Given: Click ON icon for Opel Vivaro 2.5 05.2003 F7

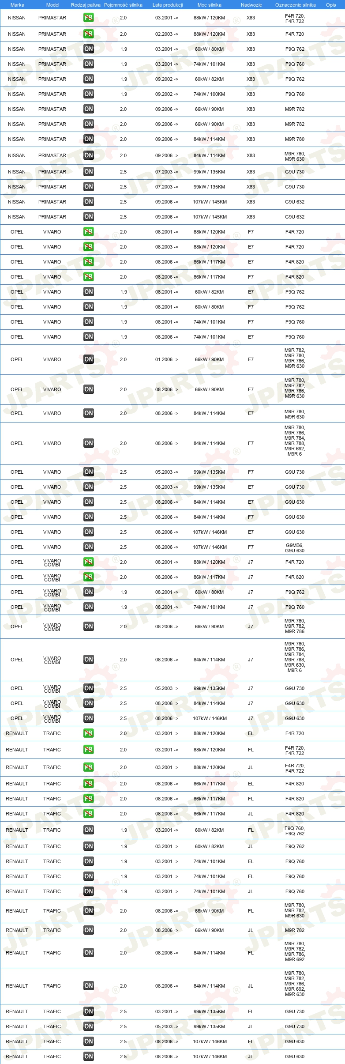Looking at the screenshot, I should (x=89, y=472).
